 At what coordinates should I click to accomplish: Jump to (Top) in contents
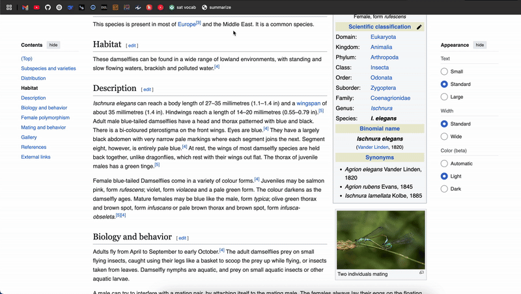pyautogui.click(x=27, y=59)
